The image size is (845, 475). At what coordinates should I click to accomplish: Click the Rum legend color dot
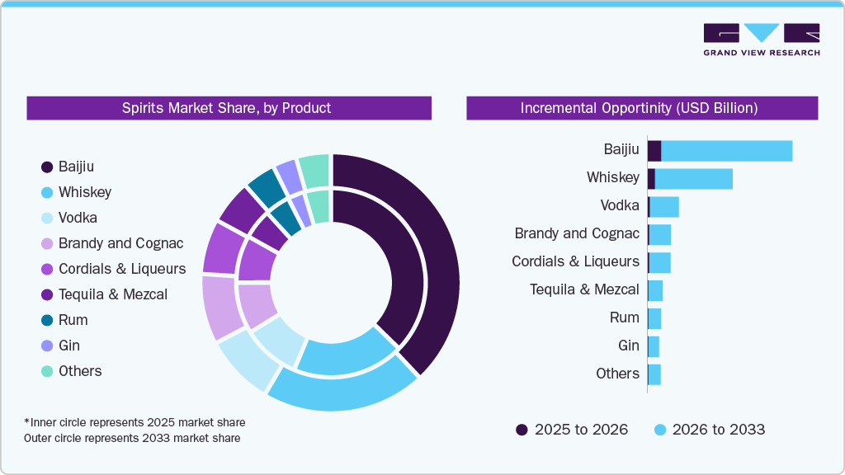point(47,321)
